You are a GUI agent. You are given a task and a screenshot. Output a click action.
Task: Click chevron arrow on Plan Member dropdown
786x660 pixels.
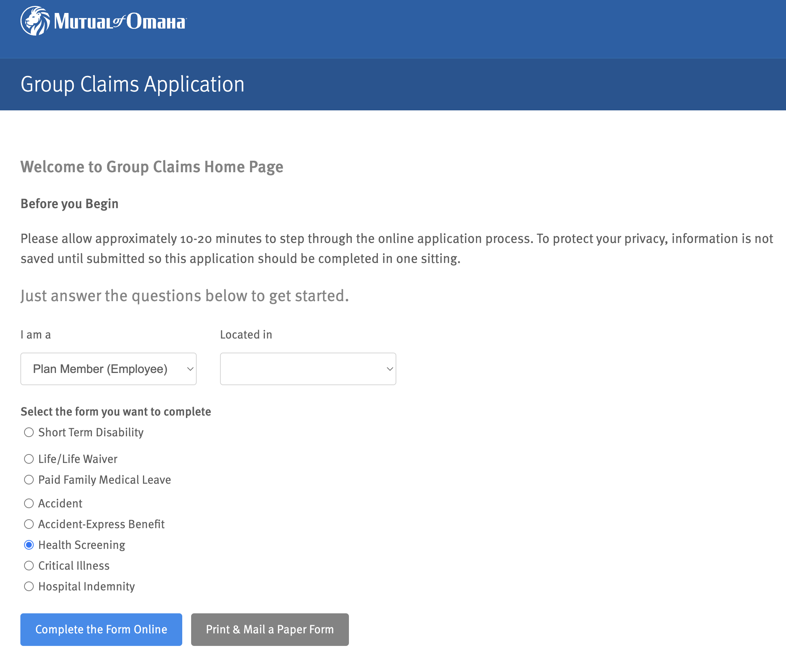pyautogui.click(x=190, y=369)
